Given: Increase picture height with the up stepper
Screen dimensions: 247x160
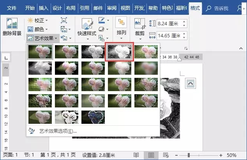Looking at the screenshot, I should click(x=184, y=21).
